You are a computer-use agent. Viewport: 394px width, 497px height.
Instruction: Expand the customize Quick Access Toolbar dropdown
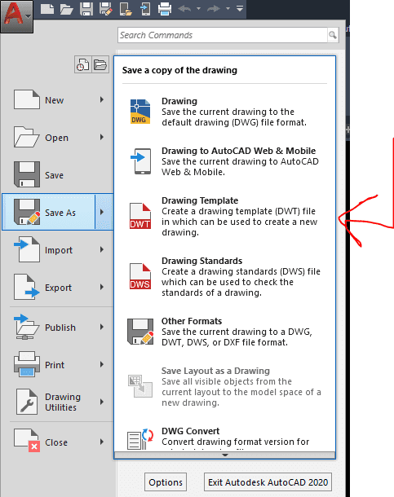point(240,9)
